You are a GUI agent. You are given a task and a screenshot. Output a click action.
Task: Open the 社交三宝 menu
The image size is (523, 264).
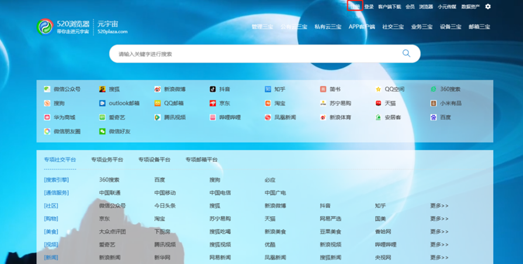393,27
